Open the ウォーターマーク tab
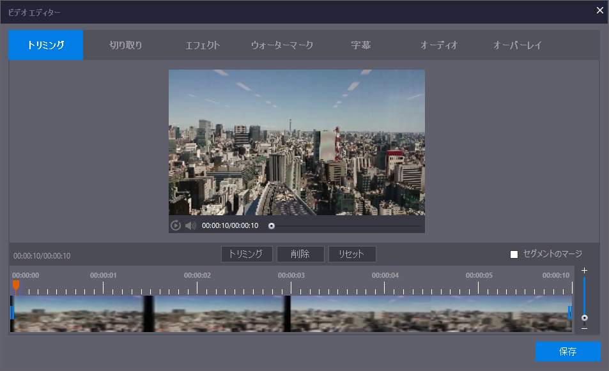The height and width of the screenshot is (371, 609). [x=282, y=45]
